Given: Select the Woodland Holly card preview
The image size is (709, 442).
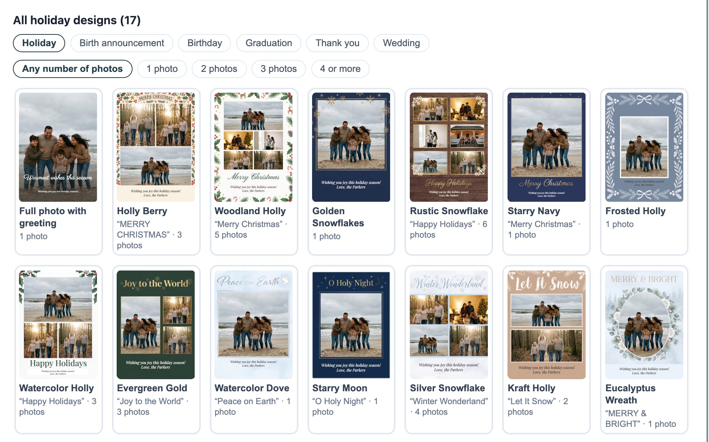Looking at the screenshot, I should (x=253, y=147).
